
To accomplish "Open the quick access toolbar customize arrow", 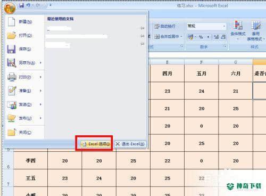I will point(51,5).
